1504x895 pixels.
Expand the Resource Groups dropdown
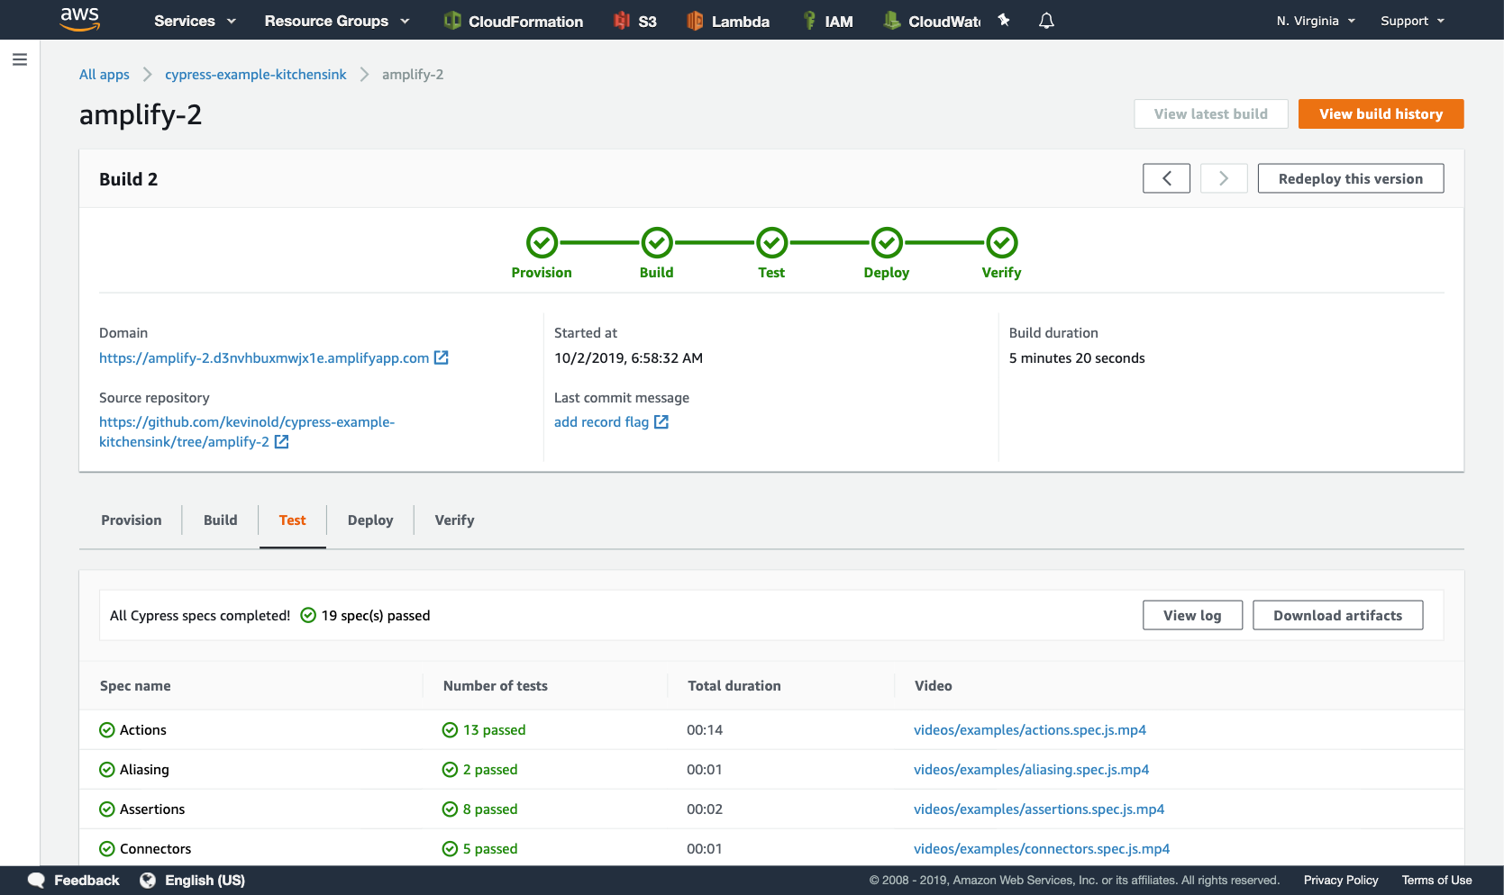click(337, 21)
